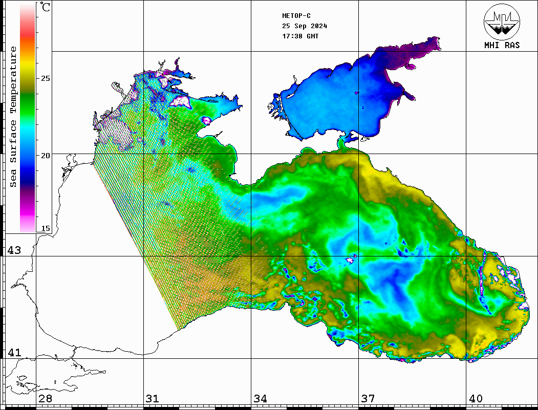Click longitude label '37'
Viewport: 538px width, 410px height.
pos(368,399)
